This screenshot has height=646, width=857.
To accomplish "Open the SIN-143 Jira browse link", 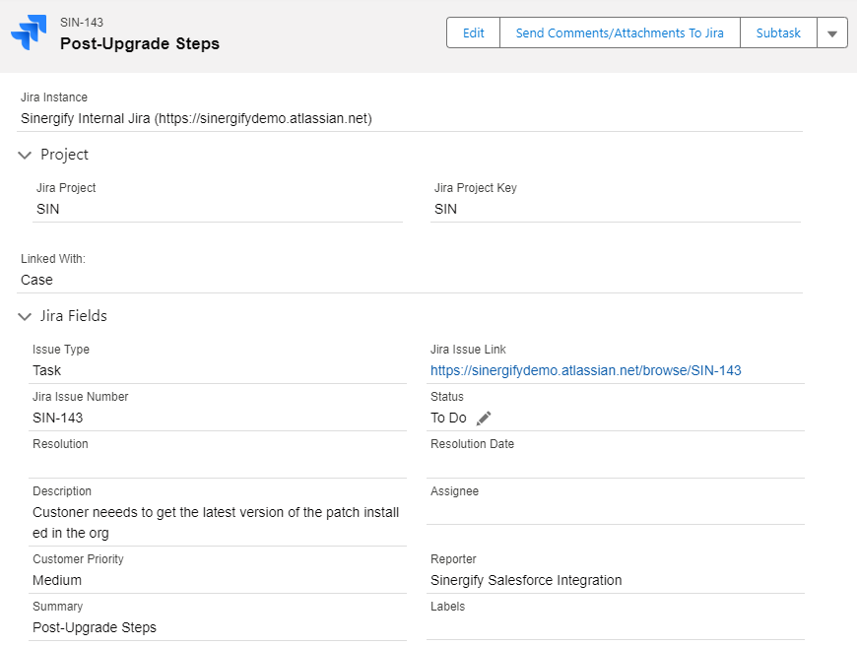I will tap(586, 370).
